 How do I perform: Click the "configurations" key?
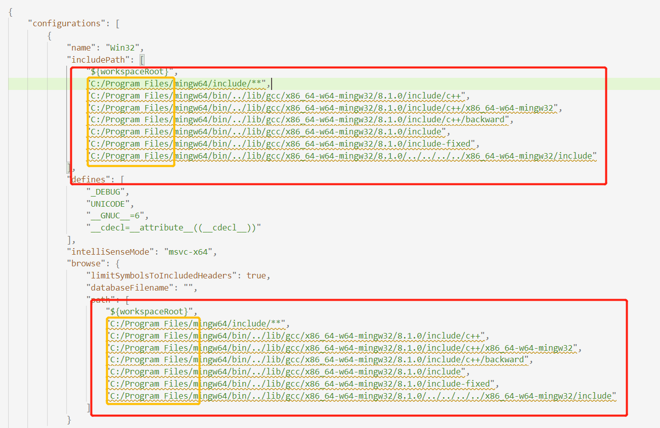(66, 23)
